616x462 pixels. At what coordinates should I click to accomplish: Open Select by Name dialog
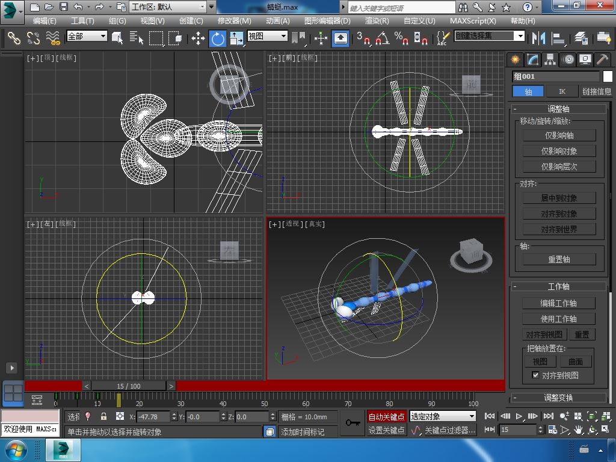coord(137,38)
